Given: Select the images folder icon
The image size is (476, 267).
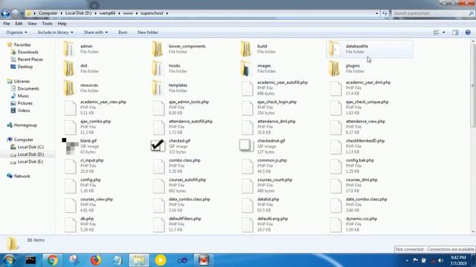Looking at the screenshot, I should (246, 68).
